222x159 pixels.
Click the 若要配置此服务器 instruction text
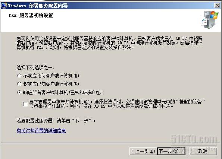tap(56, 121)
